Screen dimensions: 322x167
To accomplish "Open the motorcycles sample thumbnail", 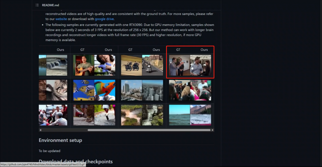I will (142, 65).
